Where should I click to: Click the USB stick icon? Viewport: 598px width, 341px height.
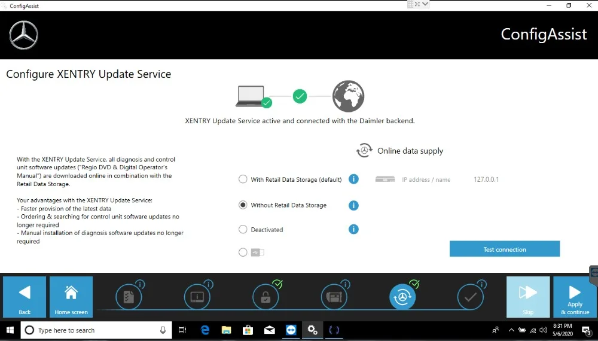point(257,252)
